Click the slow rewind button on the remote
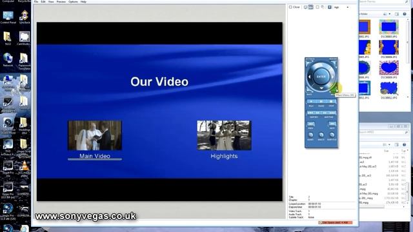The image size is (413, 232). 317,113
